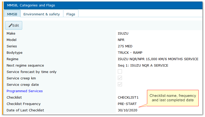Screen dimensions: 205x117
Task: Toggle Service forecast by time only checkbox
Action: [x=120, y=72]
